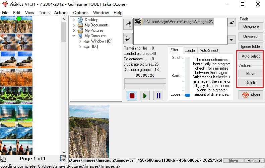Click the large cliff preview image
Screen dimensions: 265x168
pos(89,131)
